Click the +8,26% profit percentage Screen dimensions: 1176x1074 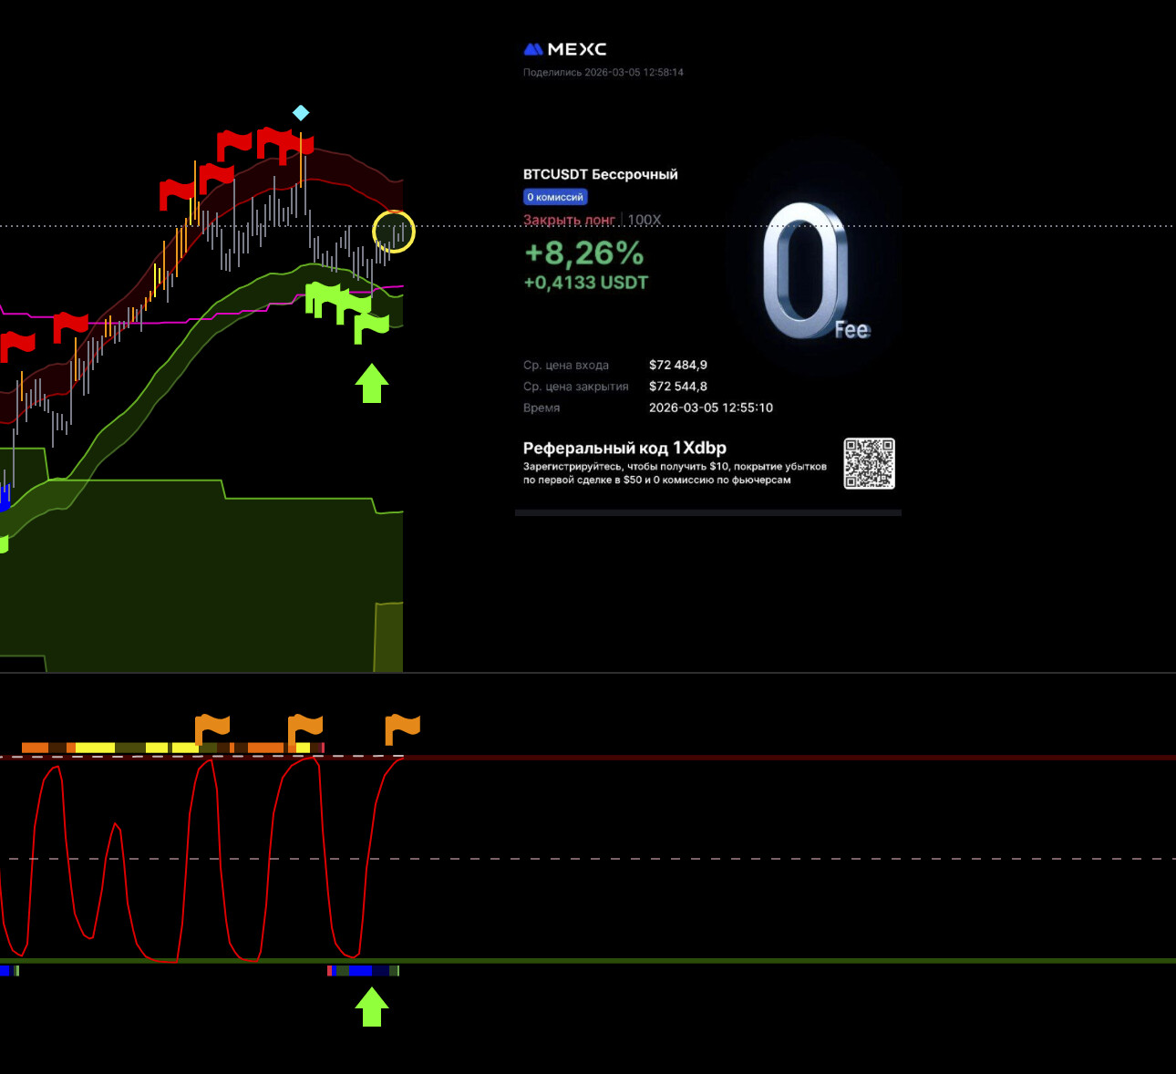(x=583, y=253)
